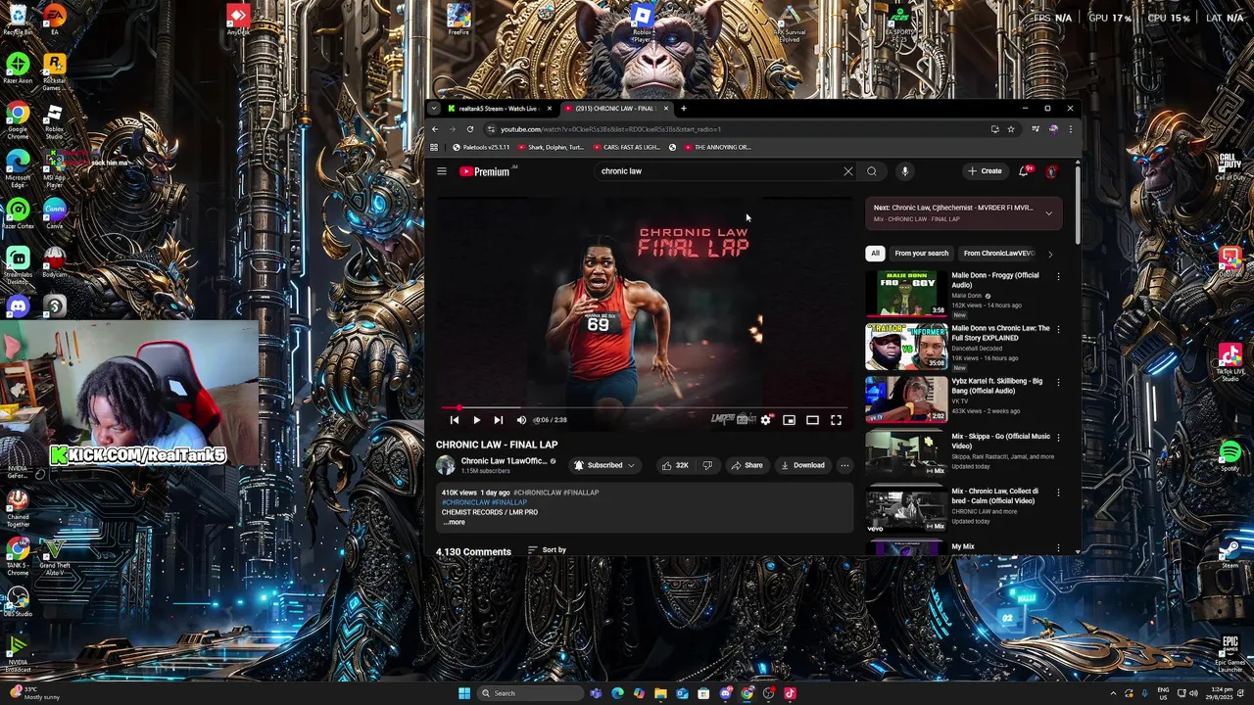
Task: Open a new browser tab
Action: pyautogui.click(x=683, y=109)
